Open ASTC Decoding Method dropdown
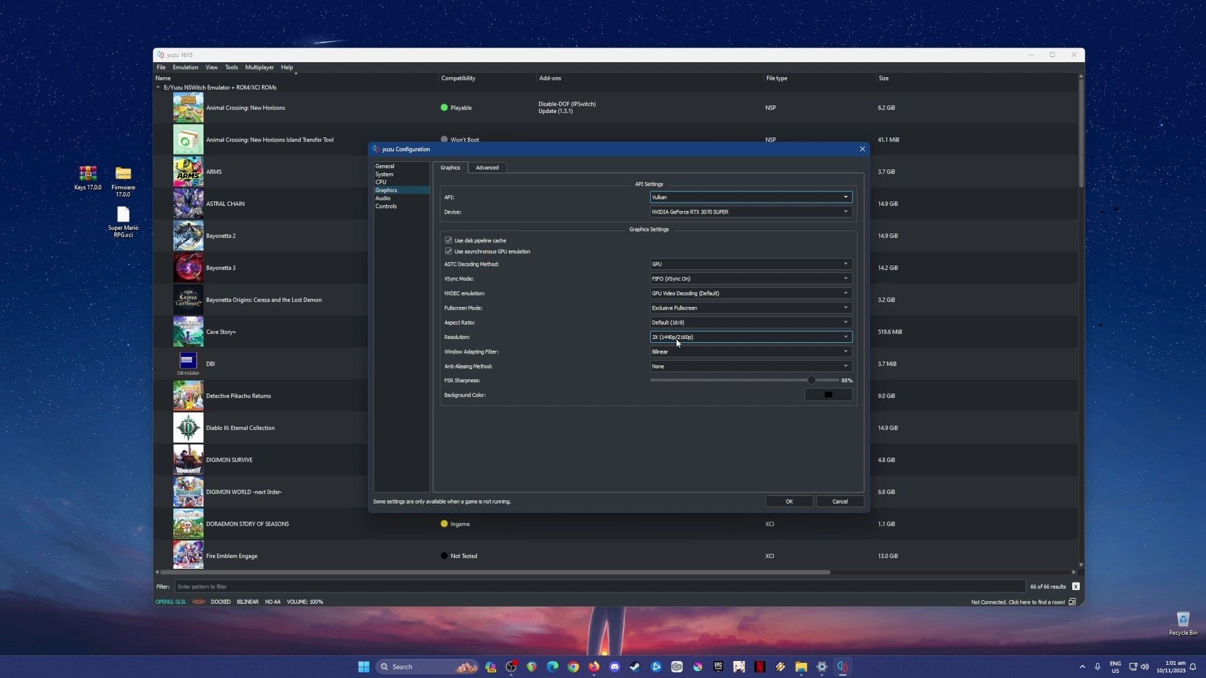The height and width of the screenshot is (678, 1206). click(x=751, y=264)
